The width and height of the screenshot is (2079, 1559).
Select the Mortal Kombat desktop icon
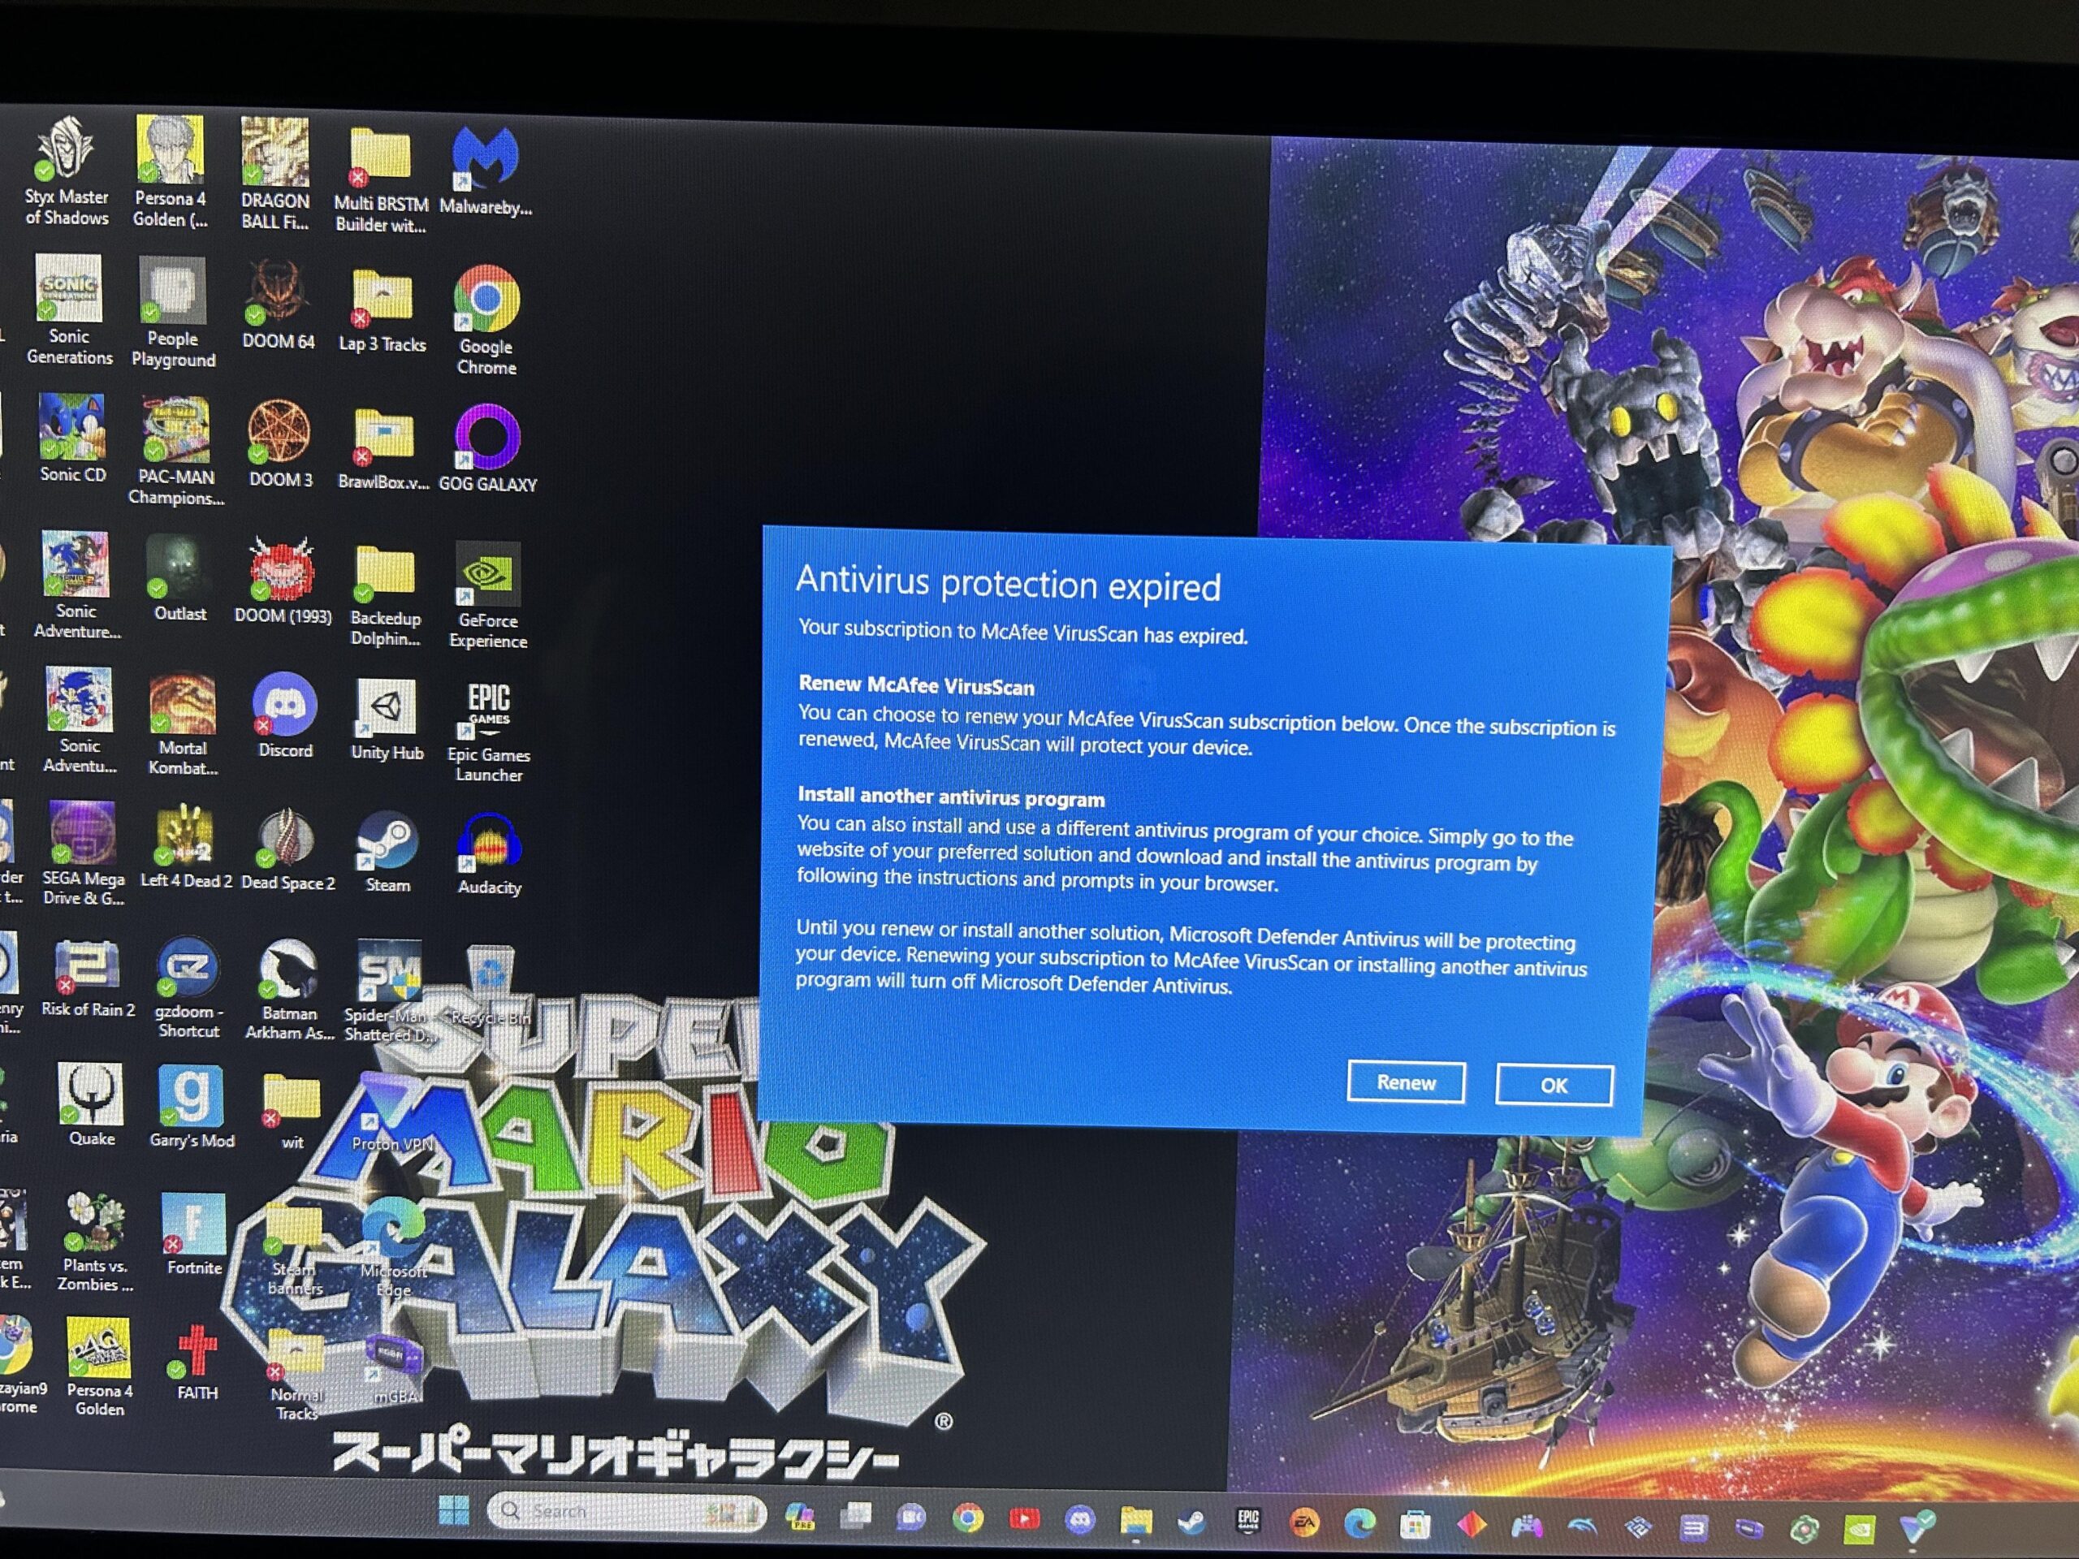coord(183,724)
